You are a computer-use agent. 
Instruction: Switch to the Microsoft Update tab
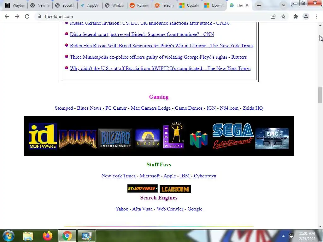pyautogui.click(x=190, y=5)
